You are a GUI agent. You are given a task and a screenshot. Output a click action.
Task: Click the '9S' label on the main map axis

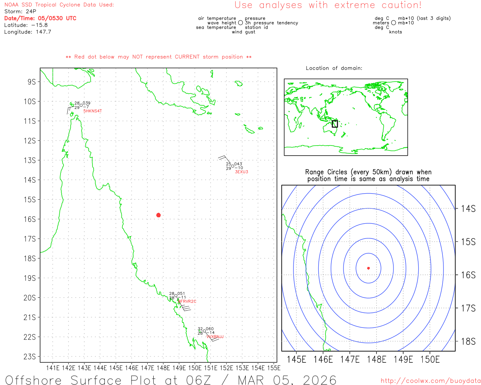pos(32,82)
